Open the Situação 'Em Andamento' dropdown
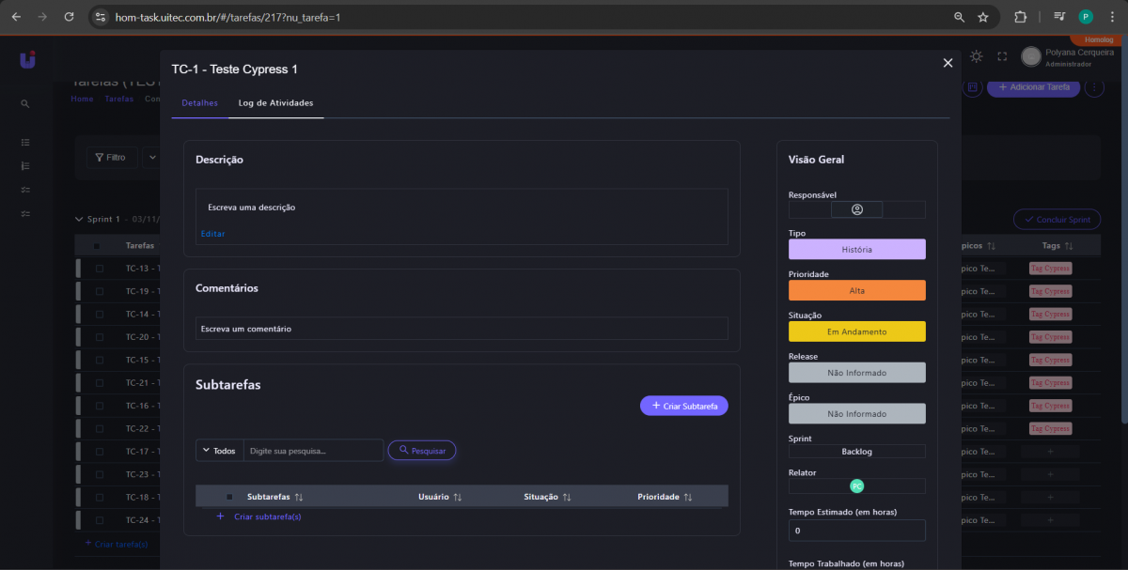1128x570 pixels. [856, 331]
